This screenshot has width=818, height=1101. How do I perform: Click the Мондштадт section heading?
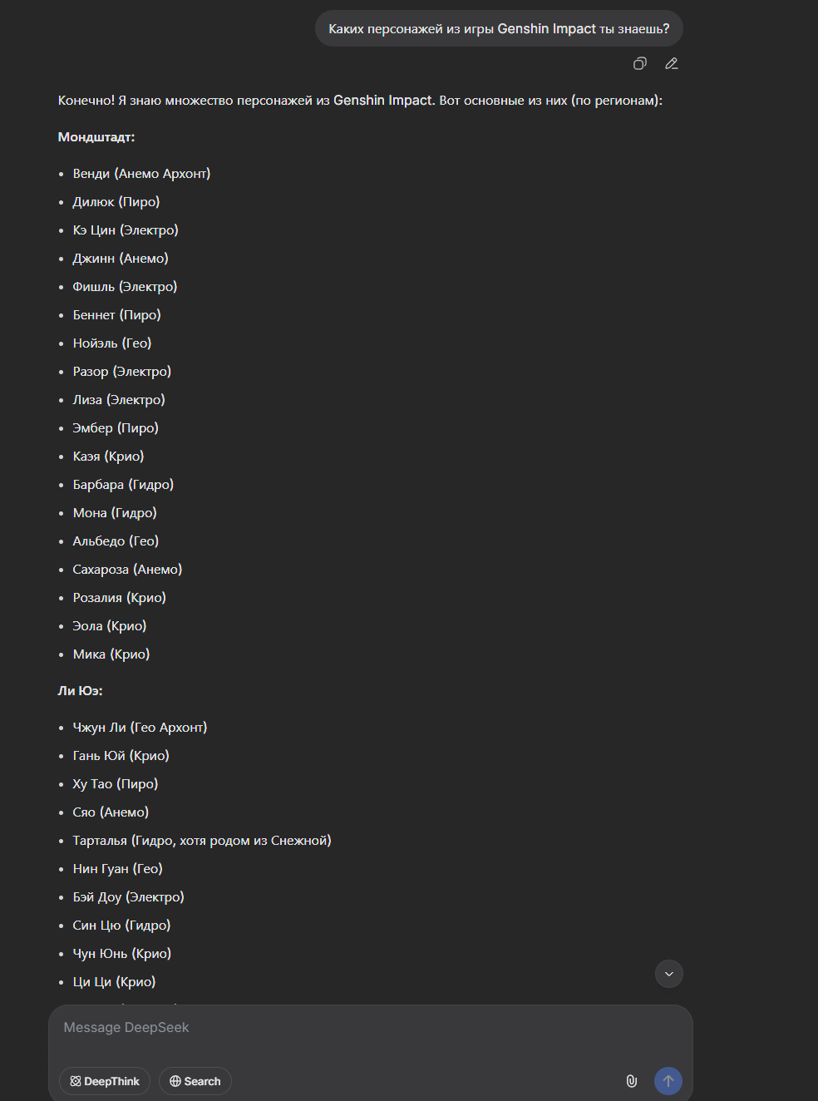(x=96, y=137)
